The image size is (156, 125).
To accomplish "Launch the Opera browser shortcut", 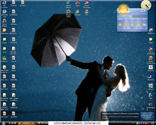I will click(x=78, y=3).
